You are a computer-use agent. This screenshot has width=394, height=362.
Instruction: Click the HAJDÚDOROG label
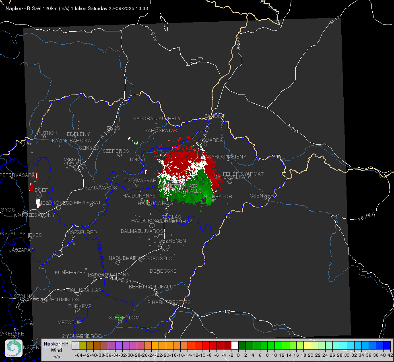[155, 203]
